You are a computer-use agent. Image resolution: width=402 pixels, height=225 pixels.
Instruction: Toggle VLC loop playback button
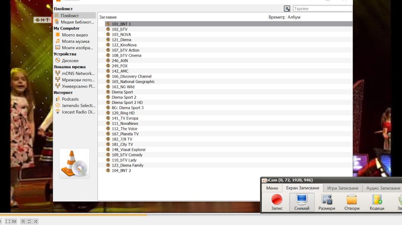click(x=29, y=221)
